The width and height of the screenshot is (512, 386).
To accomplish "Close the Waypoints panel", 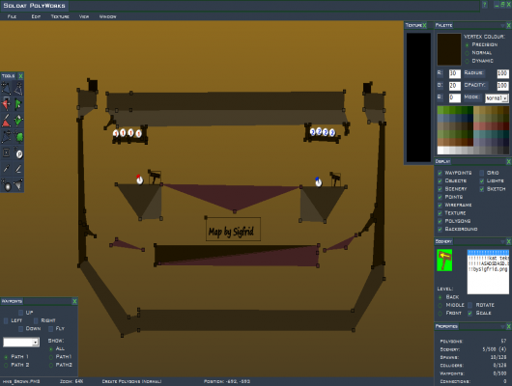I will [74, 301].
